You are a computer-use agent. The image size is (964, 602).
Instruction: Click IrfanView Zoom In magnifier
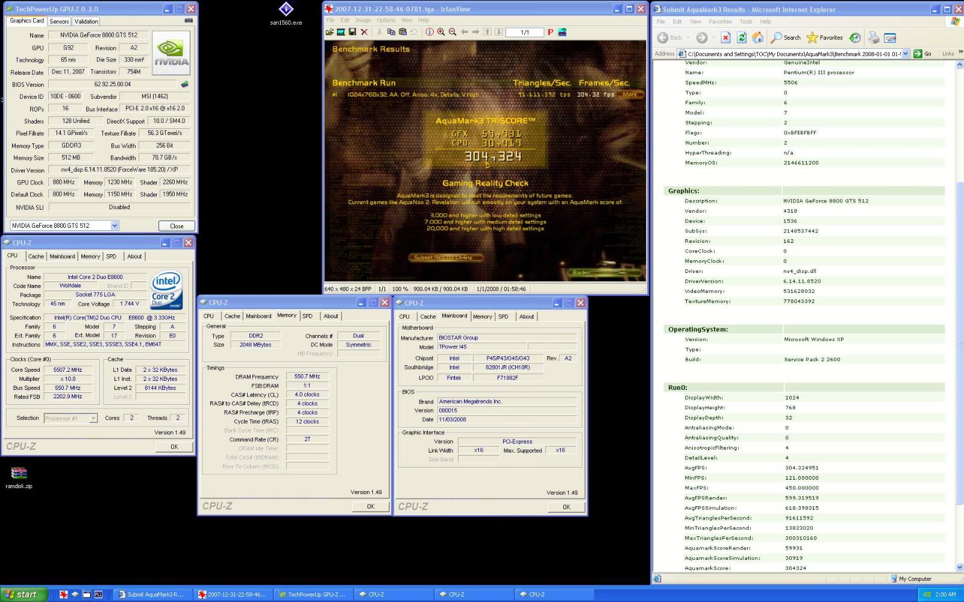pyautogui.click(x=441, y=32)
